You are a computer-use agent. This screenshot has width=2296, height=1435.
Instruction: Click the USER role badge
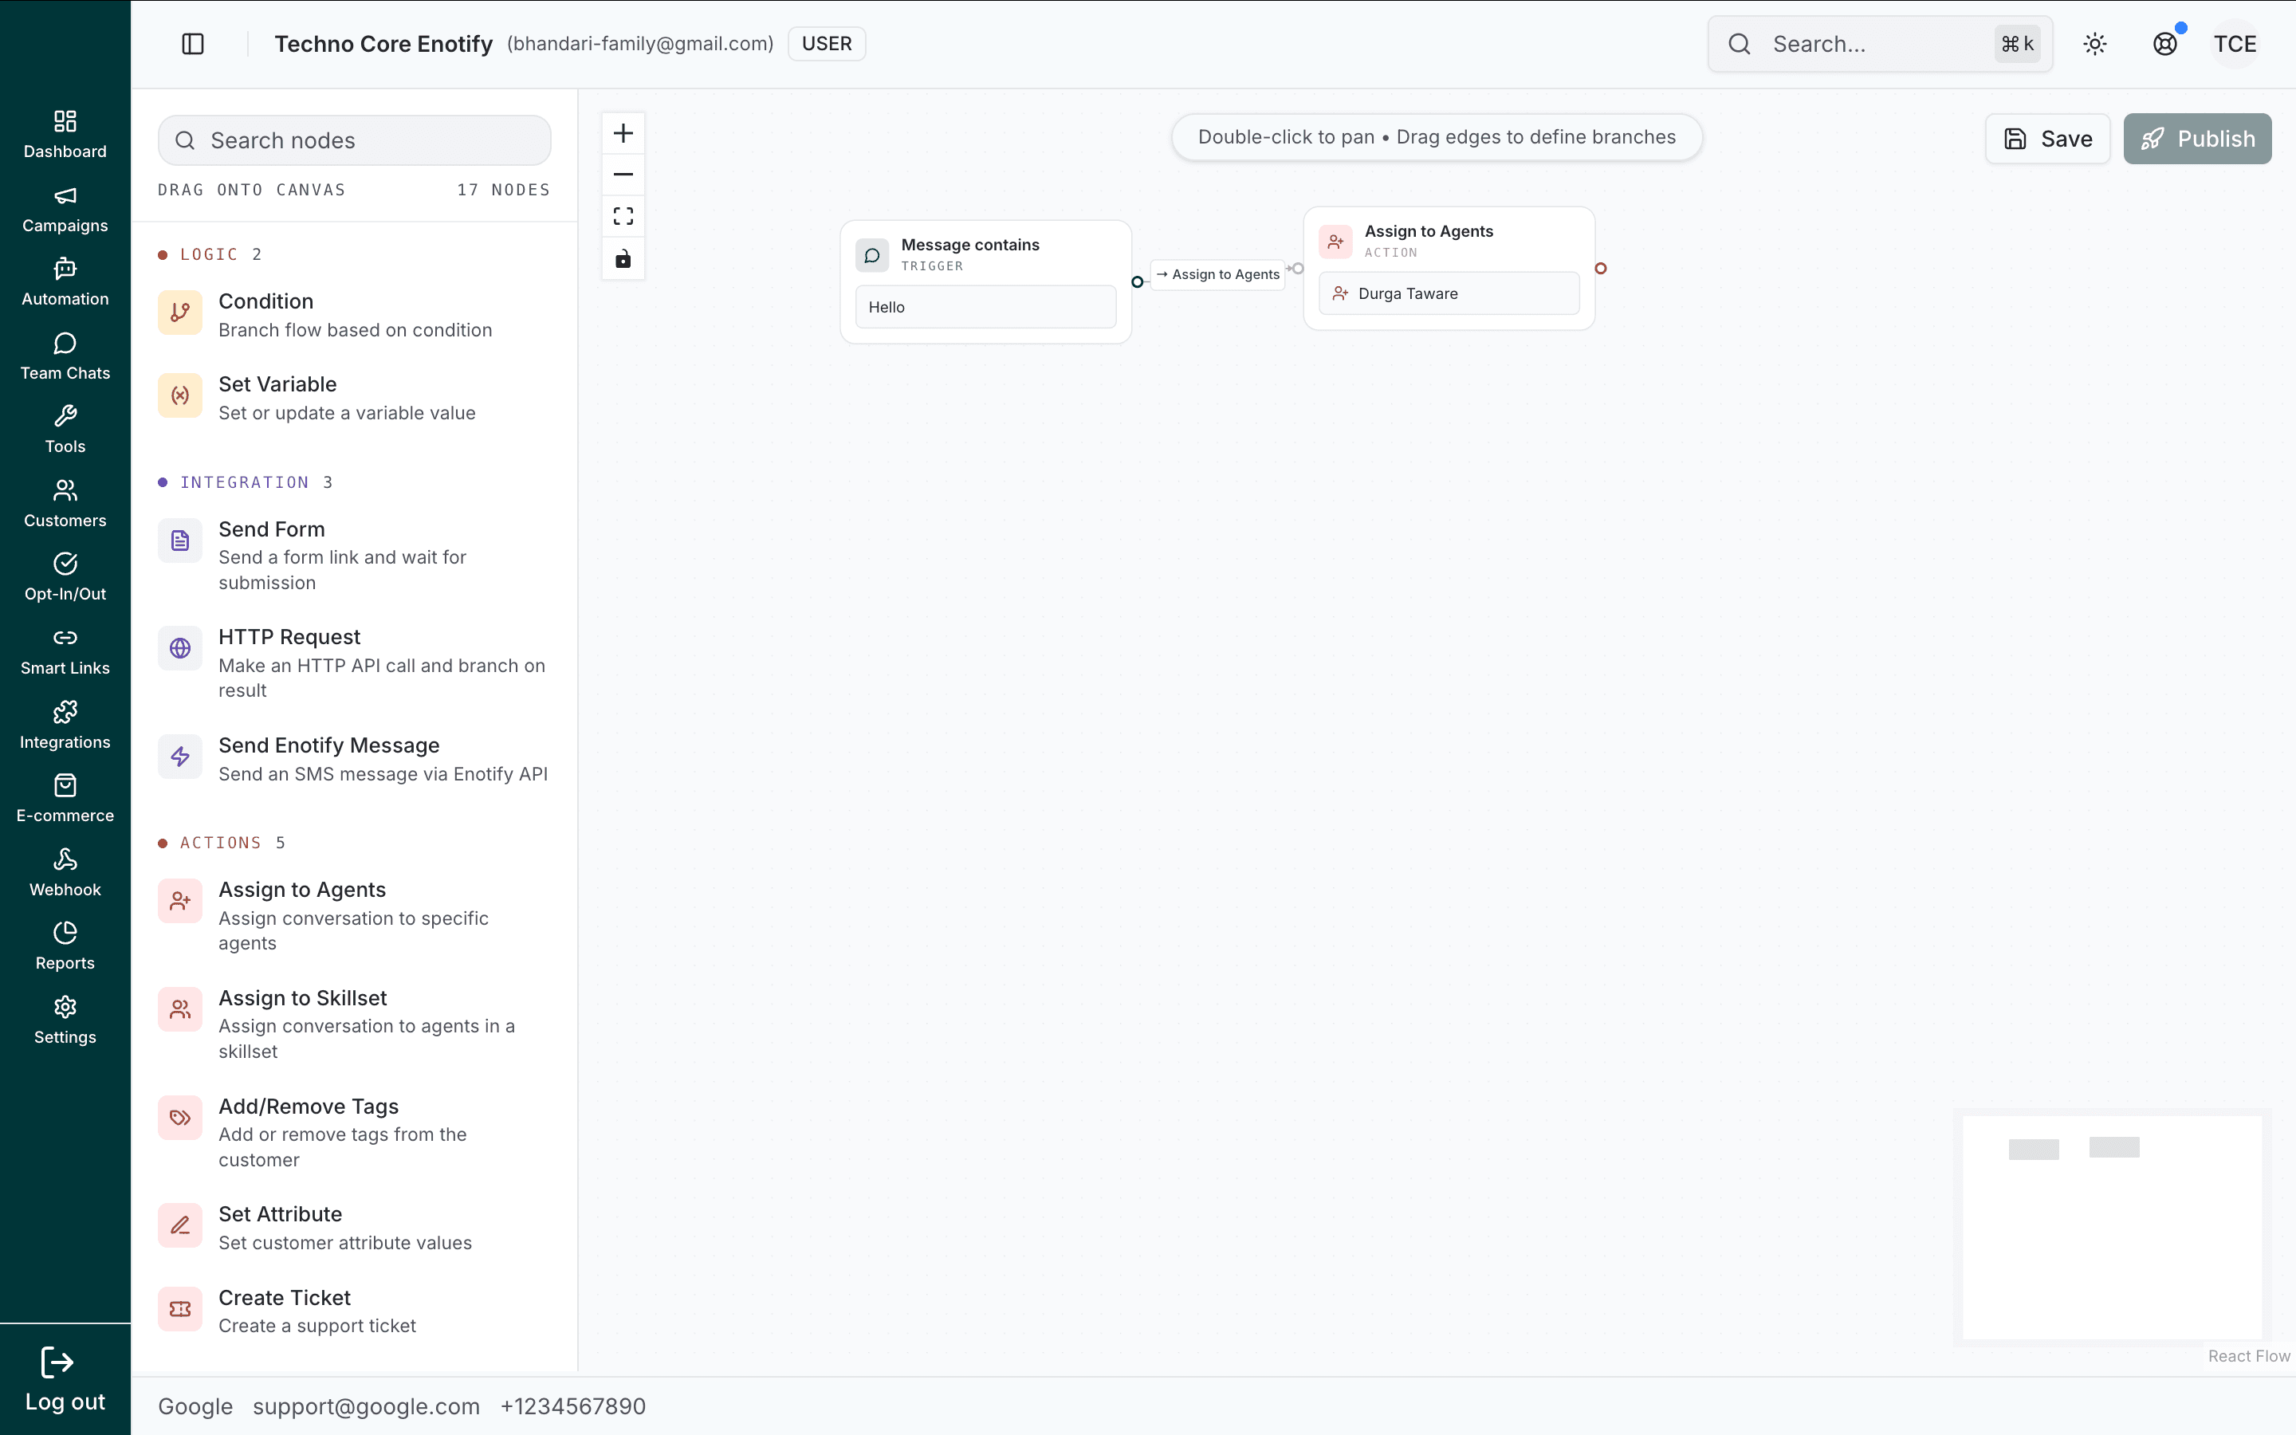[827, 44]
